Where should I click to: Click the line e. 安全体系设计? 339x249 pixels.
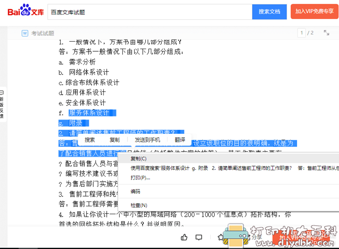pyautogui.click(x=82, y=102)
